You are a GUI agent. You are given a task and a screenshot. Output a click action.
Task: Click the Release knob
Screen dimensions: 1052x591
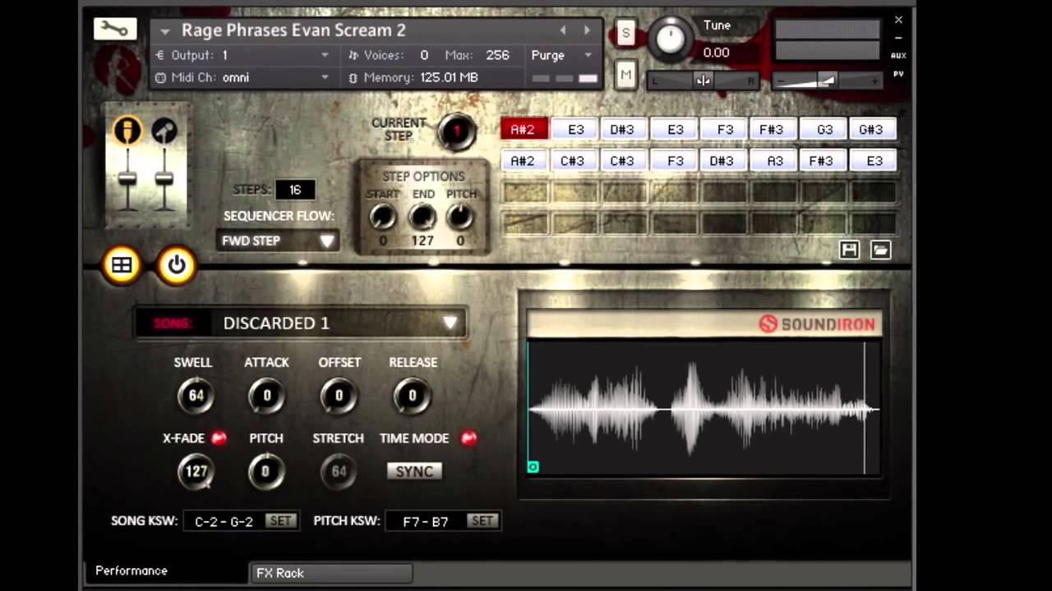coord(412,396)
